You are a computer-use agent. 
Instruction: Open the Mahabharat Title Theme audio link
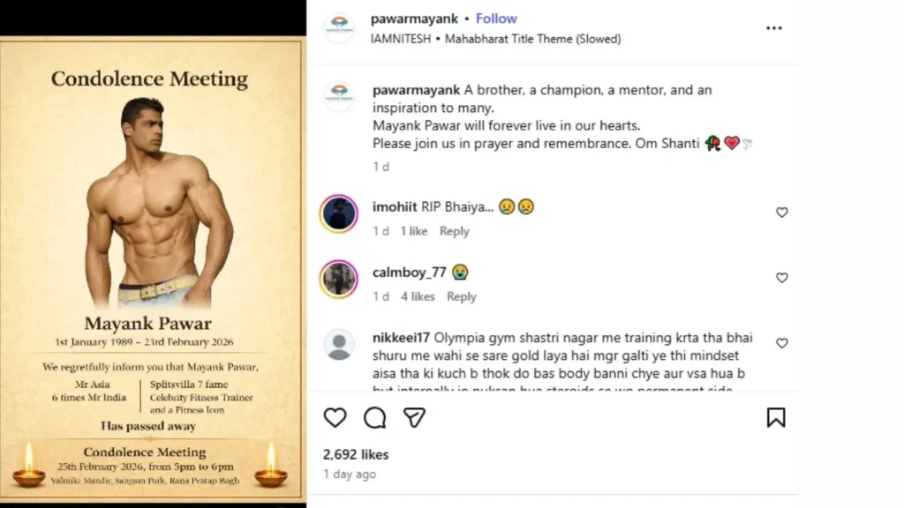click(x=532, y=39)
